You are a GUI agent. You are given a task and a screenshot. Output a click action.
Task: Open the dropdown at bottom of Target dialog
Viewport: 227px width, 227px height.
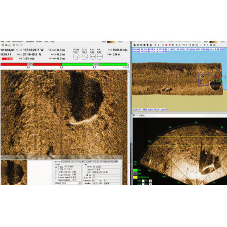point(71,183)
